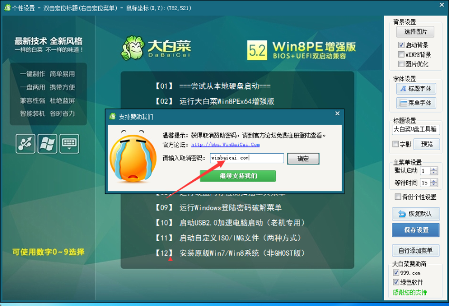The height and width of the screenshot is (306, 449).
Task: Click the 默认启动 number field
Action: 426,171
